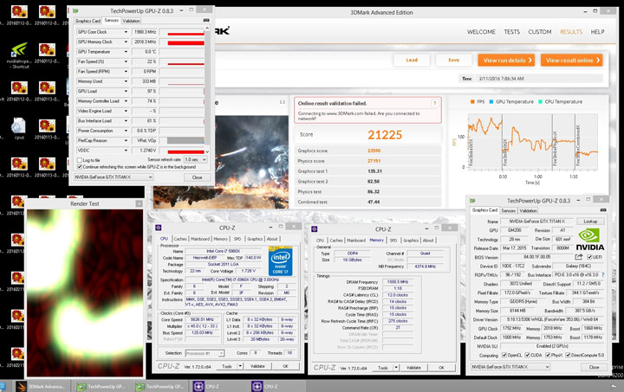Click the camera icon in GPU-Z Graphics Card window
This screenshot has width=624, height=392.
pyautogui.click(x=603, y=210)
